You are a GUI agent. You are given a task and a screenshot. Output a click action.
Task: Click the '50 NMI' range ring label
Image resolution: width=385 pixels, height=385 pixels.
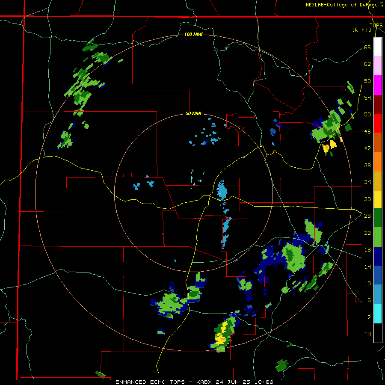pyautogui.click(x=193, y=113)
